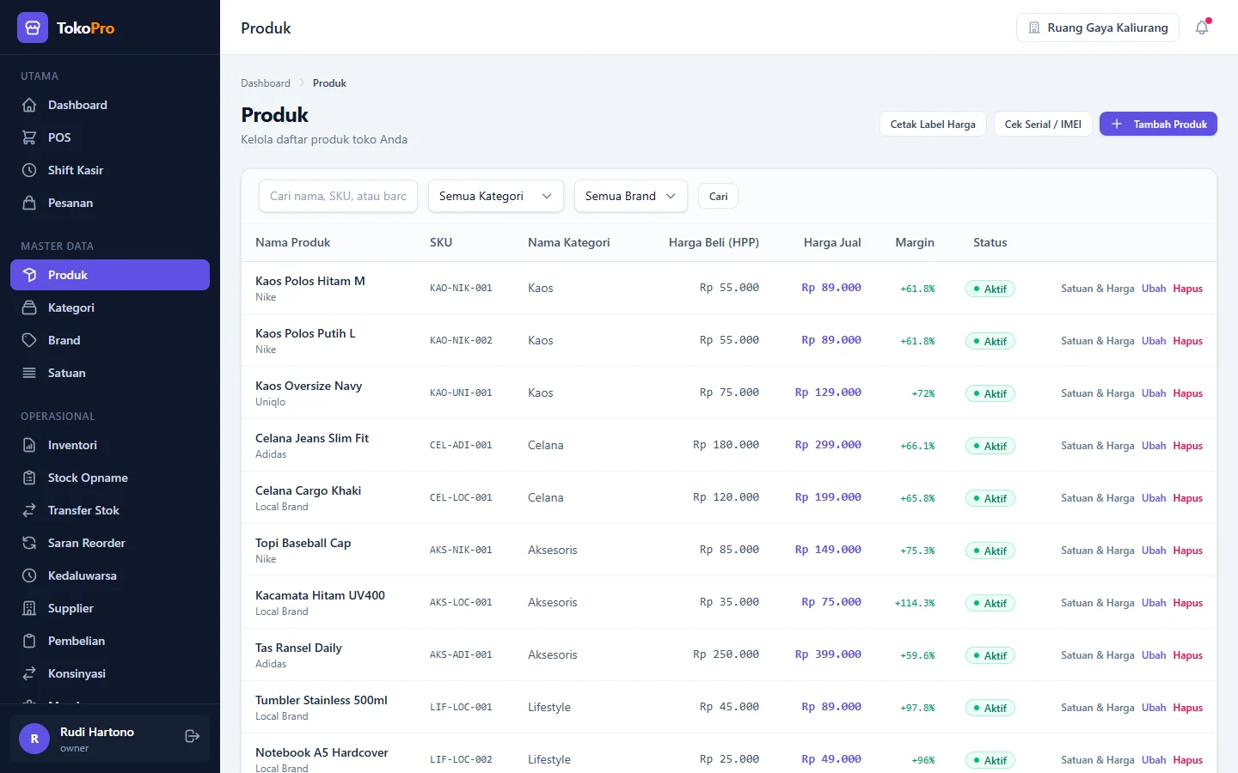
Task: Click product name Celana Cargo Khaki
Action: (x=308, y=490)
